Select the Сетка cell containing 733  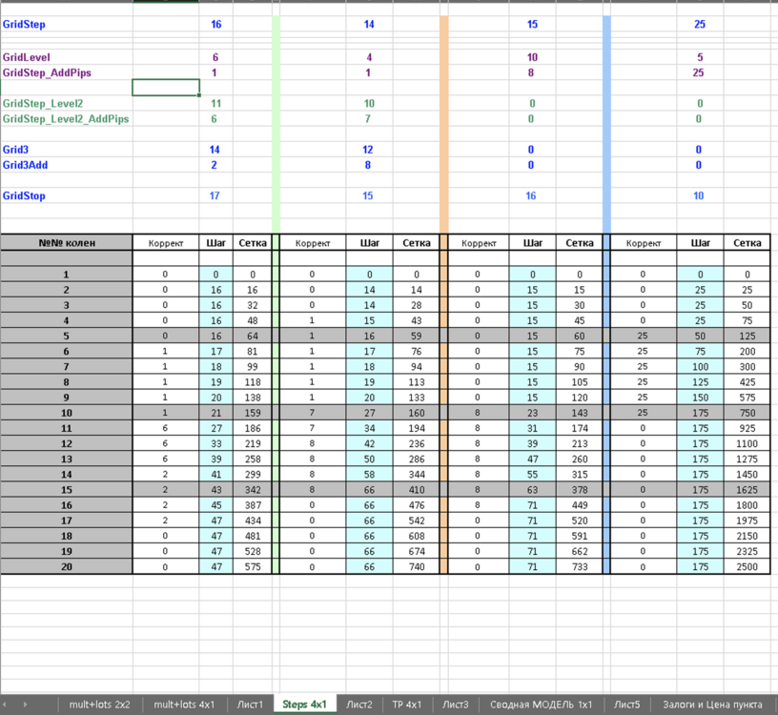pyautogui.click(x=580, y=566)
